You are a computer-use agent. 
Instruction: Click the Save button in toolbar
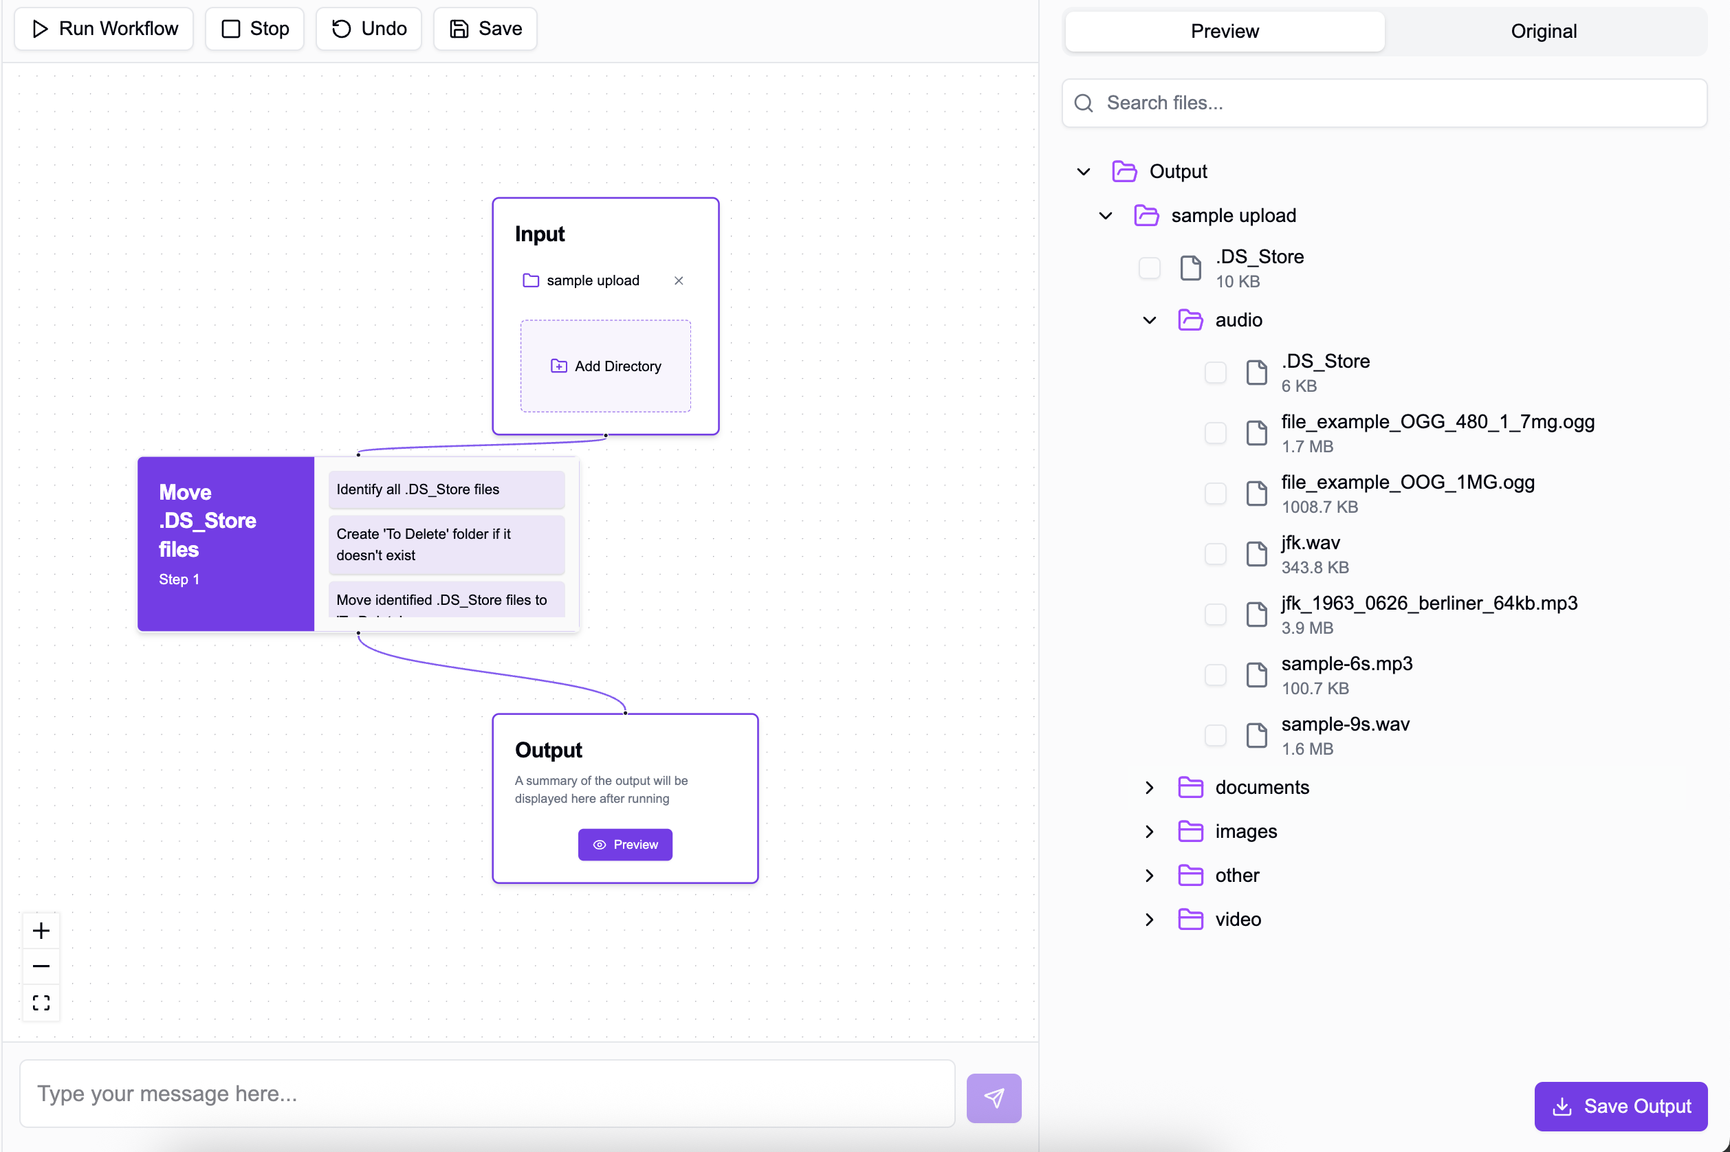485,29
